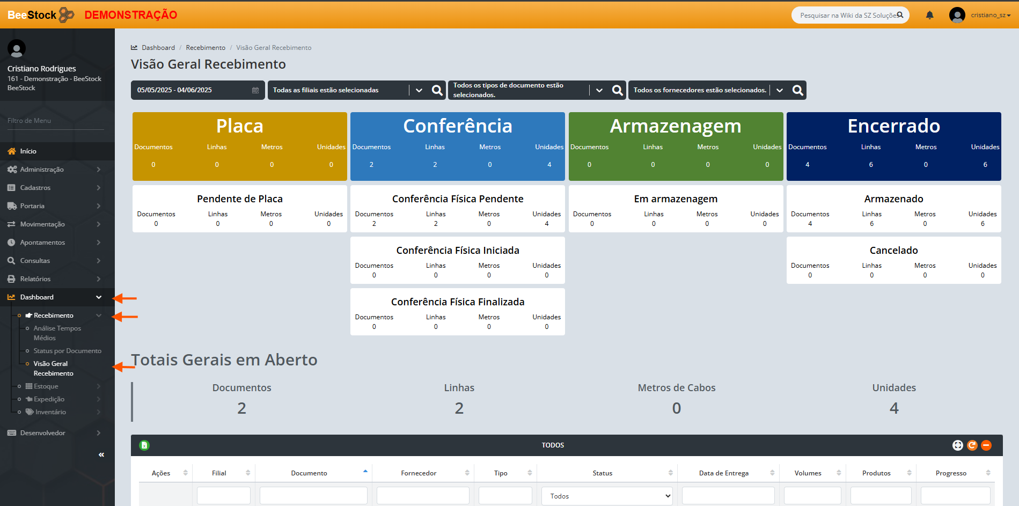Open the Status 'Todos' combo box
Image resolution: width=1019 pixels, height=506 pixels.
(x=607, y=496)
